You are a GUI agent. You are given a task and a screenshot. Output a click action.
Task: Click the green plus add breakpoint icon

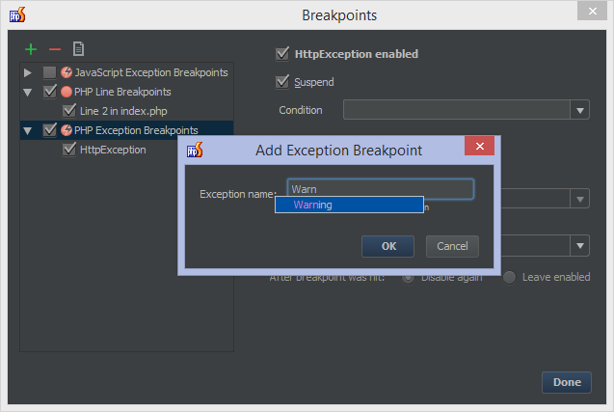click(31, 49)
